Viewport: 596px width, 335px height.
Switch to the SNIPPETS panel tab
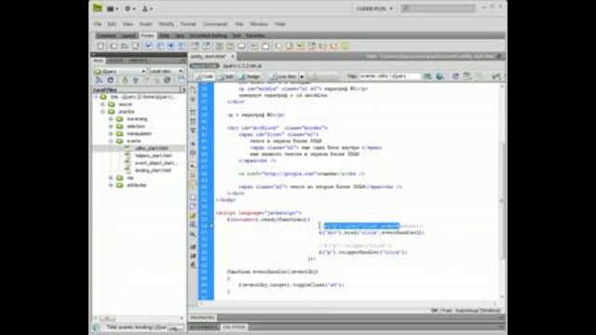137,60
